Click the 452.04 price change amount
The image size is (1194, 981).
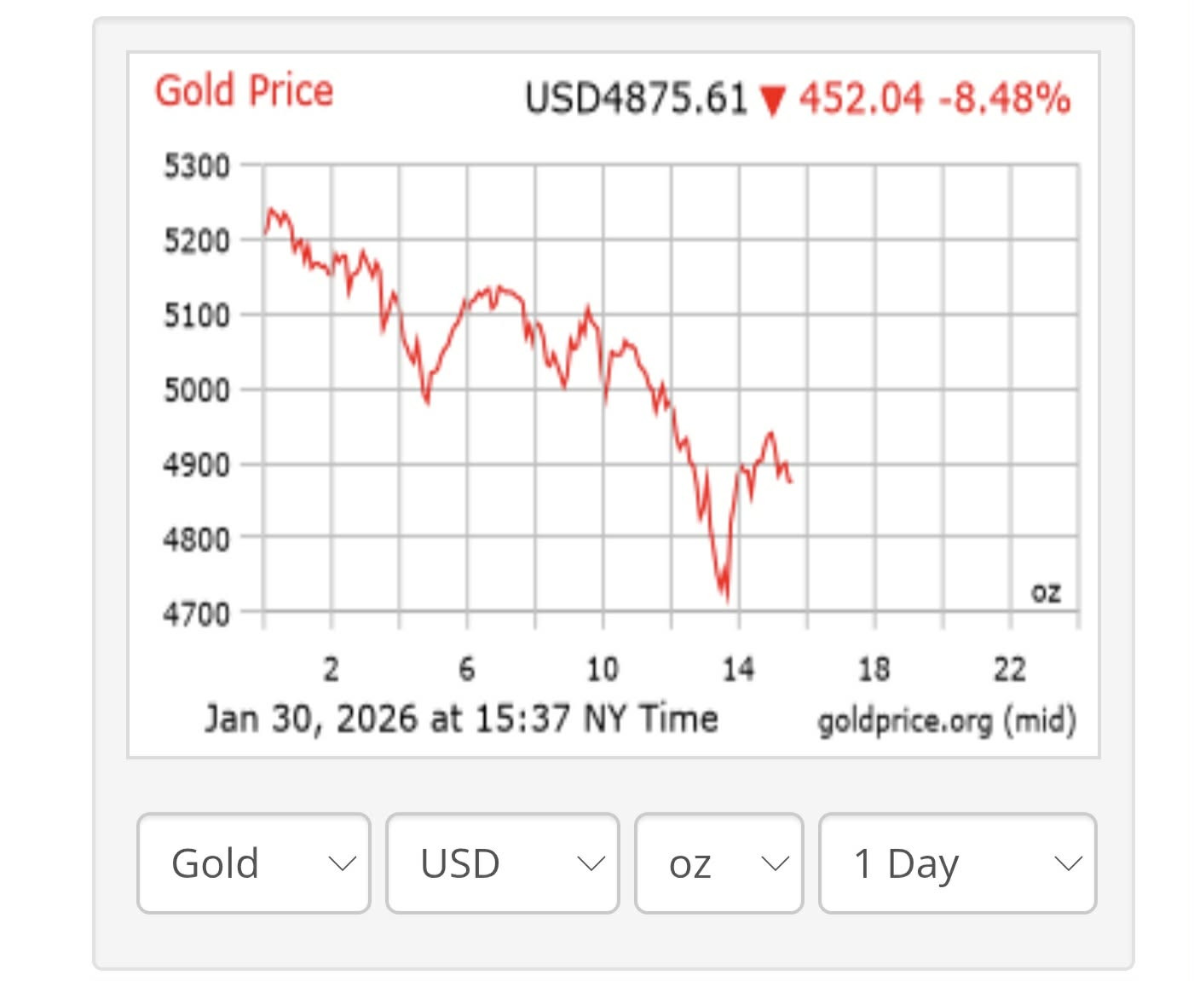coord(861,98)
